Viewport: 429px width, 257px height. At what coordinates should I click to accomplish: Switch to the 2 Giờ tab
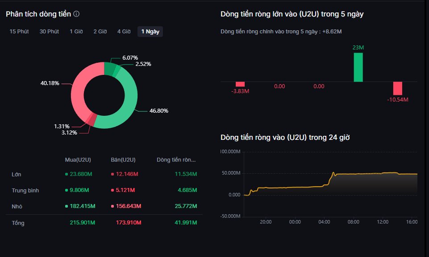(x=100, y=32)
